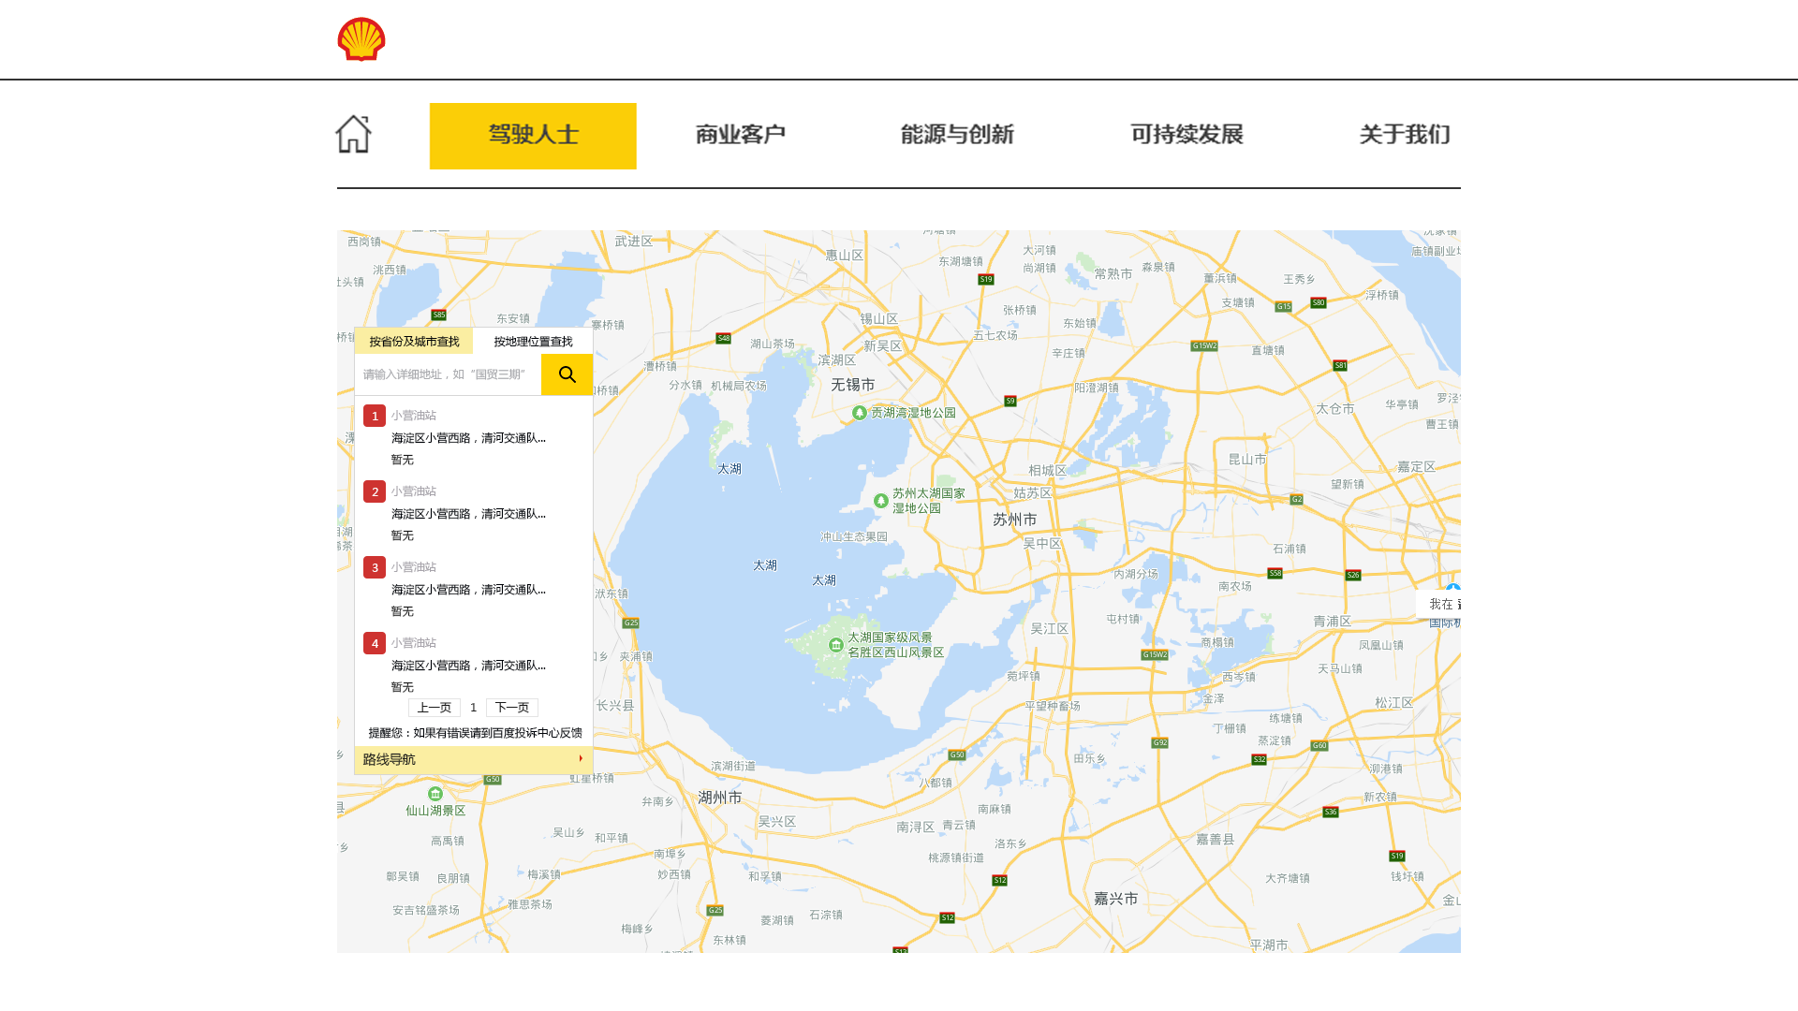Click the yellow search magnifier button
The width and height of the screenshot is (1798, 1011).
pyautogui.click(x=567, y=374)
